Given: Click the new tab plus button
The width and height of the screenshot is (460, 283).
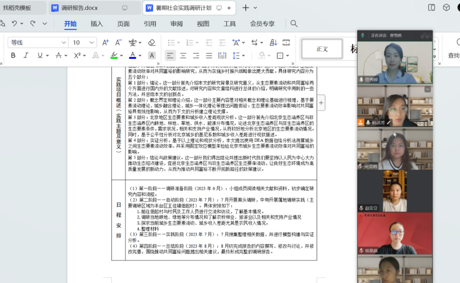Looking at the screenshot, I should coord(245,8).
